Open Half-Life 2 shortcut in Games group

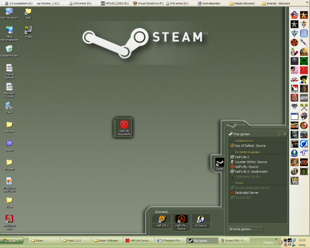pos(163,220)
